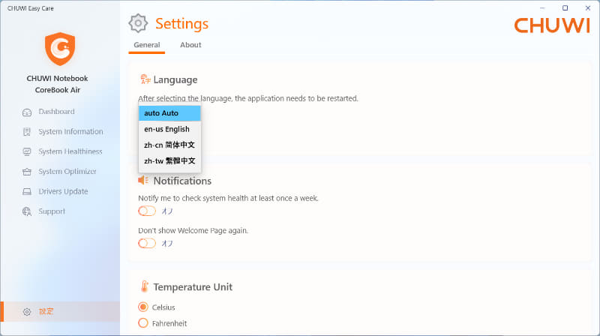Click the System Optimizer toolbox icon
The image size is (600, 336).
click(x=27, y=172)
